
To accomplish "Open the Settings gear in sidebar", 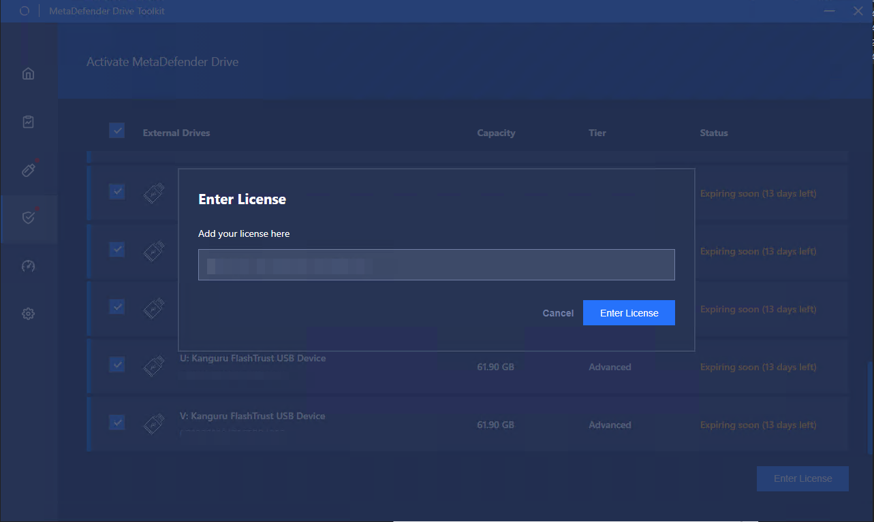I will pos(28,314).
